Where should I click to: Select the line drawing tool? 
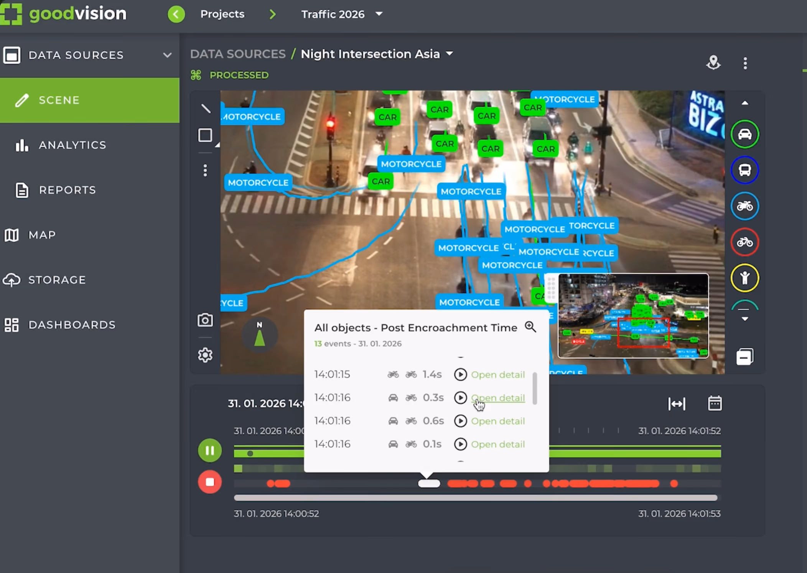pyautogui.click(x=206, y=109)
